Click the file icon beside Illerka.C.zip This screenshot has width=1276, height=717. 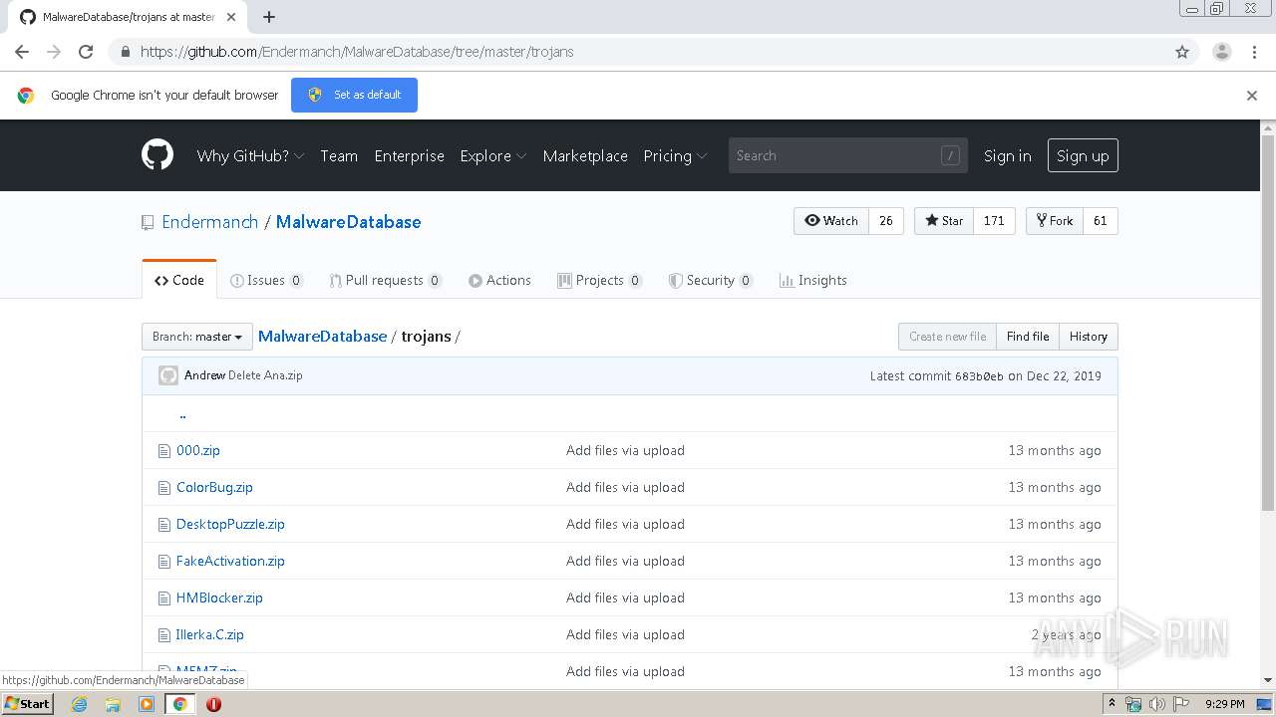point(164,635)
